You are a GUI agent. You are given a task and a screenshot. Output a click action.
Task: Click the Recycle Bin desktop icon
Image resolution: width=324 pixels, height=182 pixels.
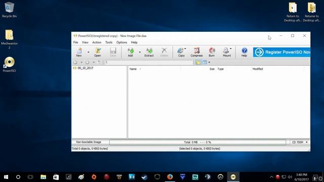tap(9, 10)
